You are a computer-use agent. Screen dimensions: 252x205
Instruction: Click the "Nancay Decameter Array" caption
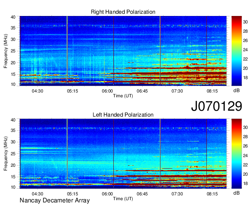coord(54,201)
